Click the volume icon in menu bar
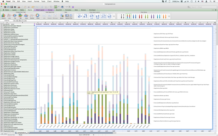Viewport: 218px width, 136px height. point(199,1)
